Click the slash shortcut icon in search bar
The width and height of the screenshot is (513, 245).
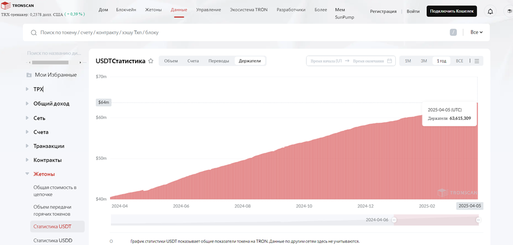[x=453, y=32]
